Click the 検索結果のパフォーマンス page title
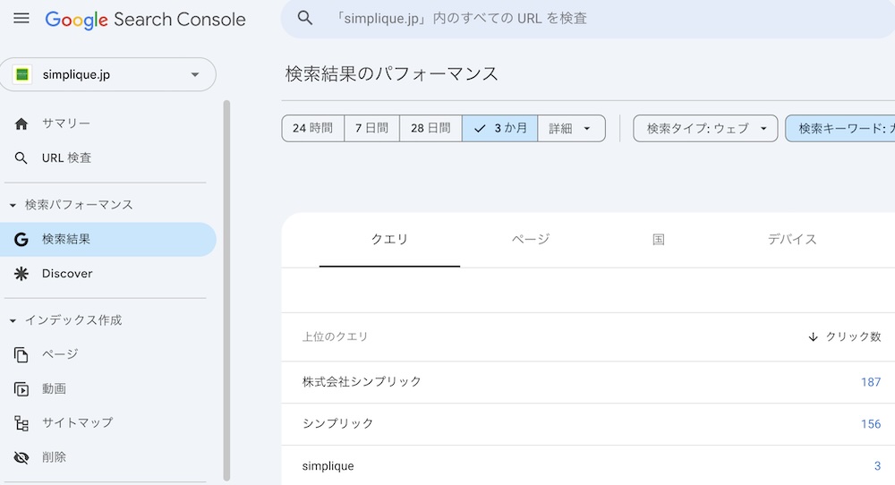 [x=392, y=73]
